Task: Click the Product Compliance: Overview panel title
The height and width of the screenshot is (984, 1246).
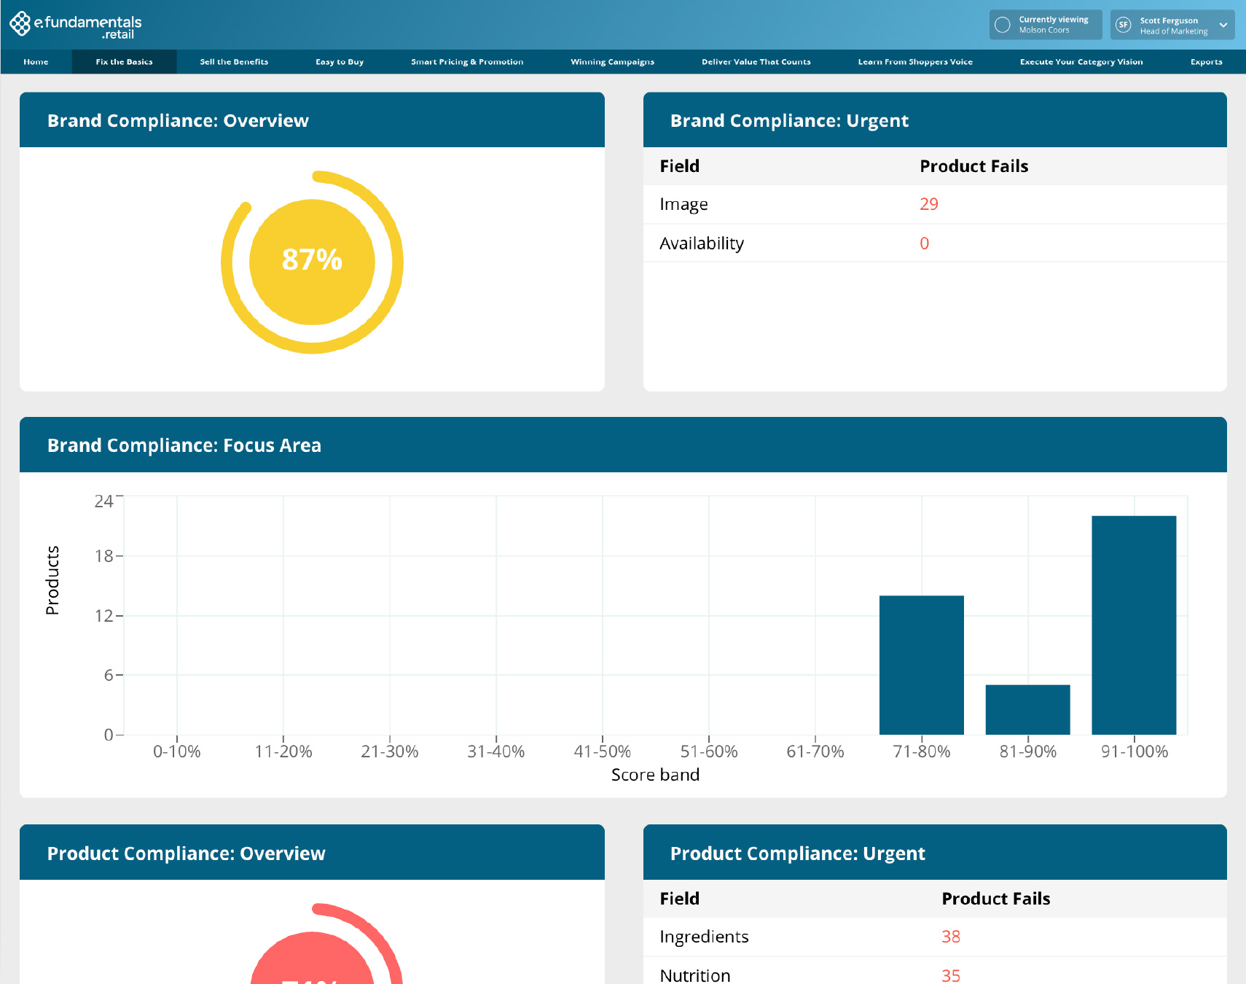Action: point(186,854)
